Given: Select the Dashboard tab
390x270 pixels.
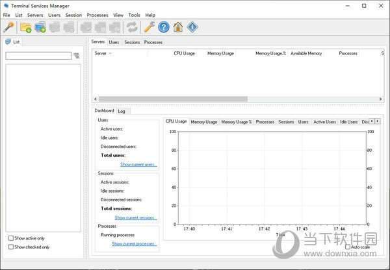Looking at the screenshot, I should pos(104,110).
